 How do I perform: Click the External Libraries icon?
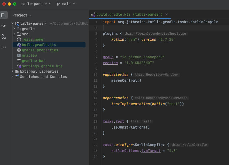click(17, 71)
